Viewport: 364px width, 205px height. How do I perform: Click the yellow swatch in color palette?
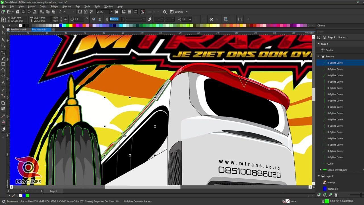(71, 25)
